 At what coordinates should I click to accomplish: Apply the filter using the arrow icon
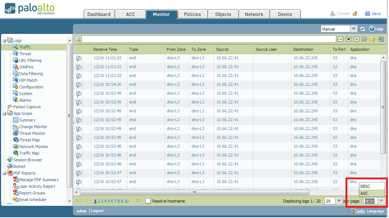[340, 39]
